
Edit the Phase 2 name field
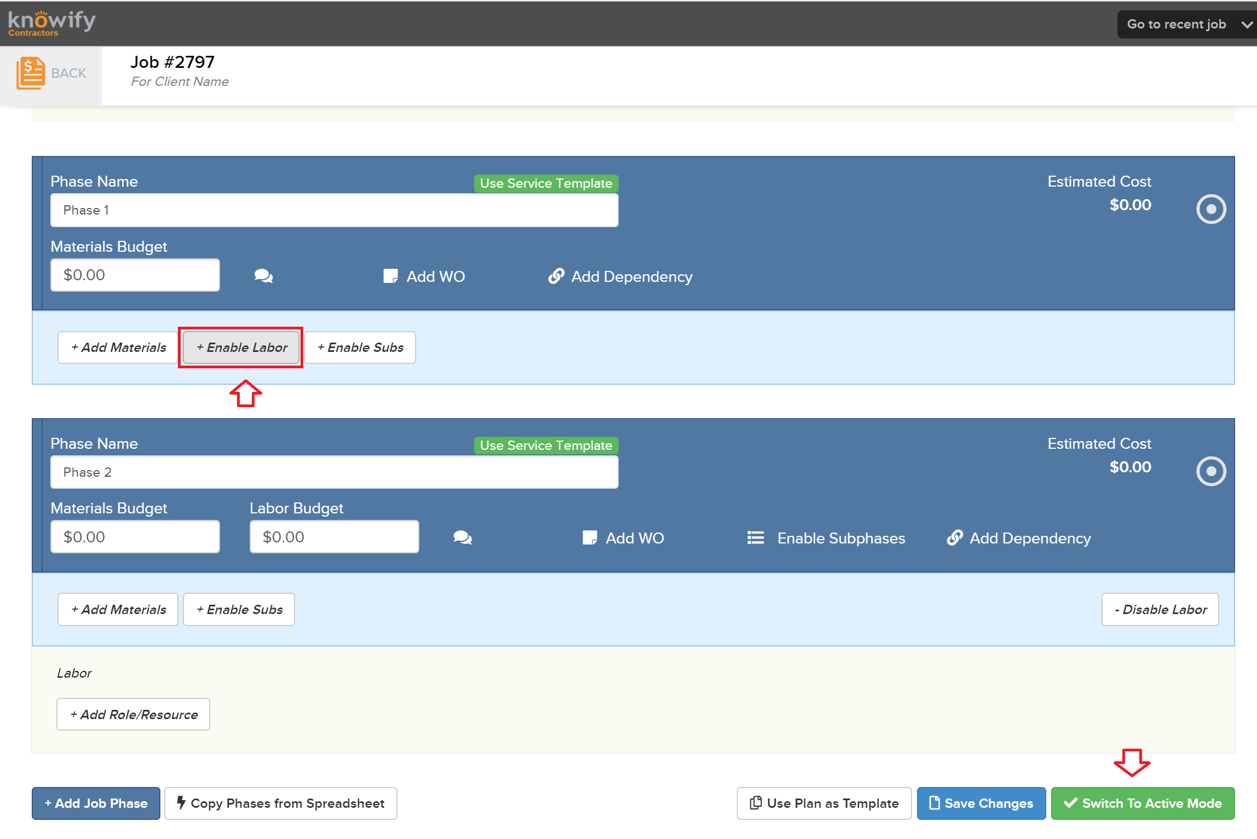click(x=335, y=472)
